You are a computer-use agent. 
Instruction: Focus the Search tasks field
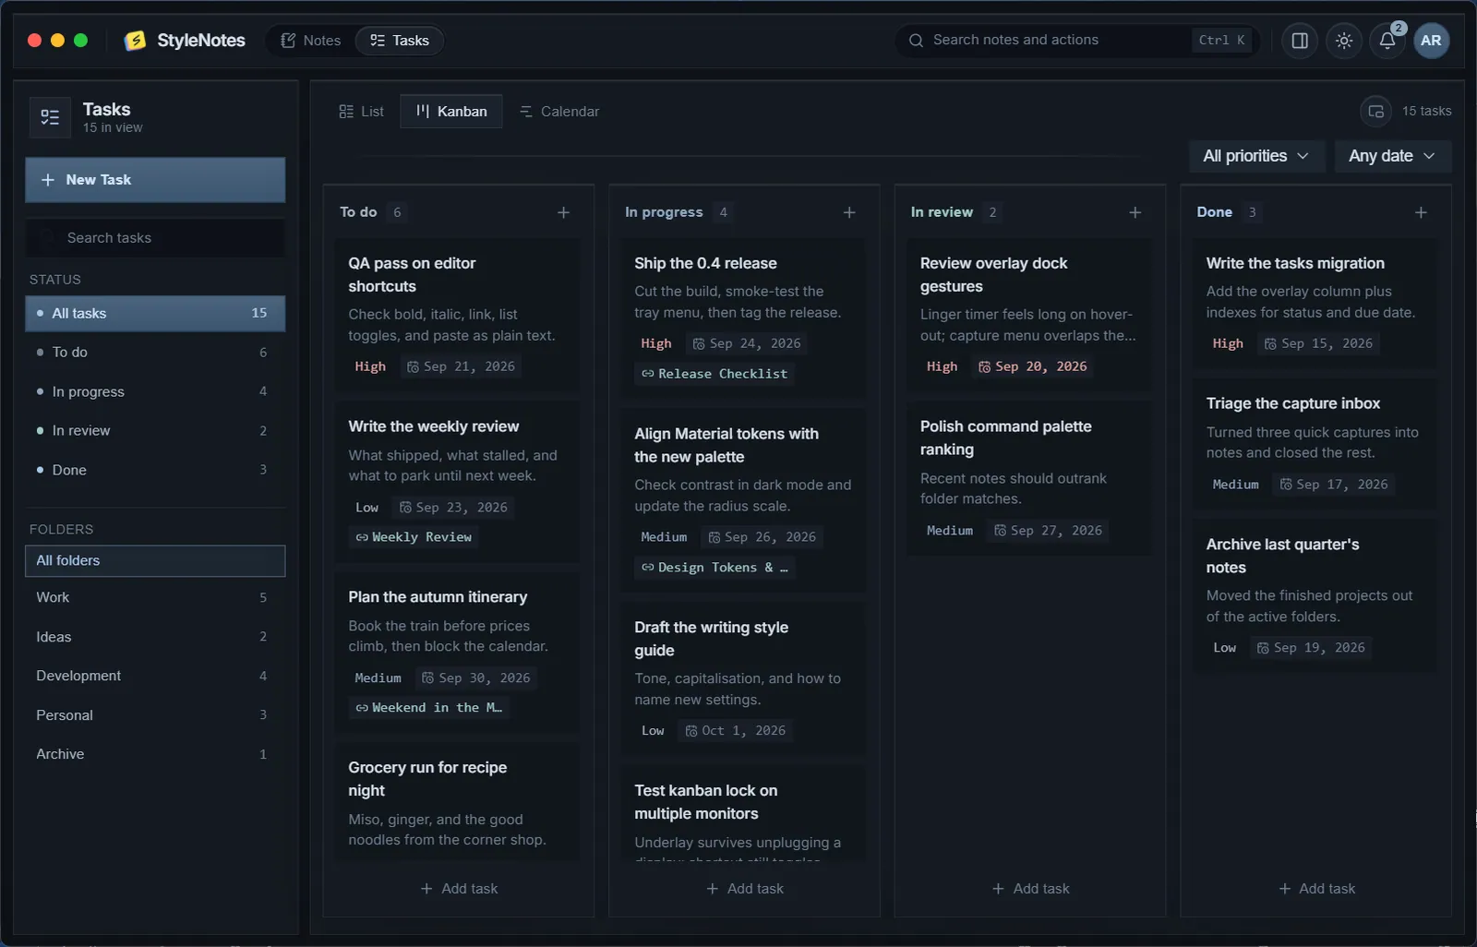coord(155,238)
